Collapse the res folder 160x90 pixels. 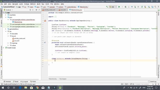click(x=6, y=31)
